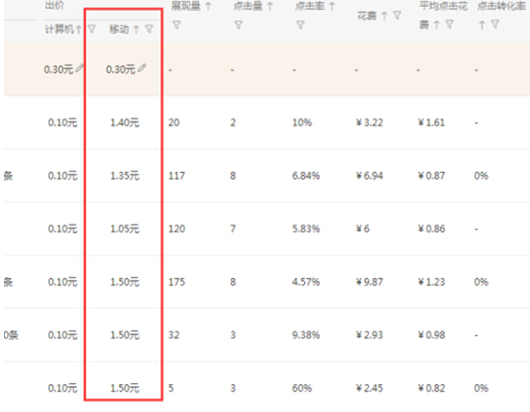Sort by 平均点击花费 arrow
The height and width of the screenshot is (412, 530).
coord(436,24)
